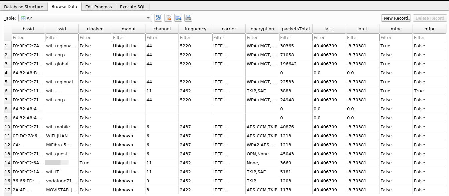Focus the bssid filter field
The width and height of the screenshot is (449, 196).
pyautogui.click(x=28, y=37)
